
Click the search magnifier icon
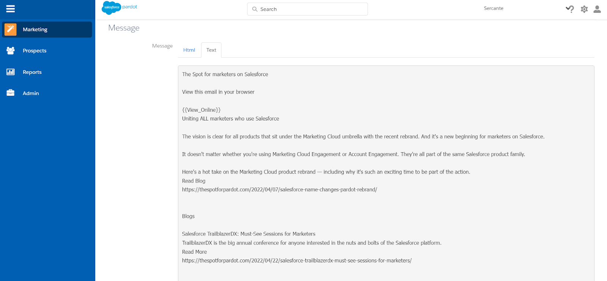tap(255, 9)
